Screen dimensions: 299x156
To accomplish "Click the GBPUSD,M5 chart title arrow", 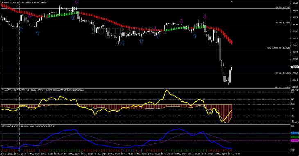I will [2, 3].
